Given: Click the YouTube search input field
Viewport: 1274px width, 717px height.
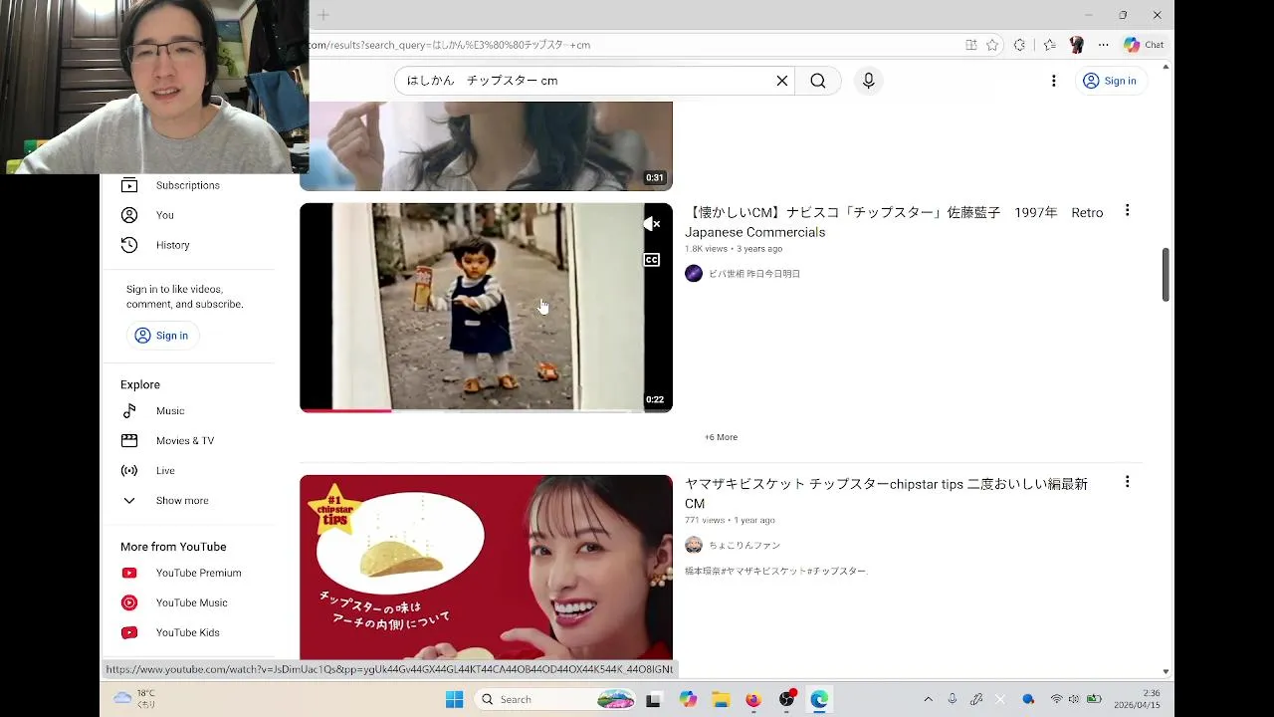Looking at the screenshot, I should coord(587,81).
